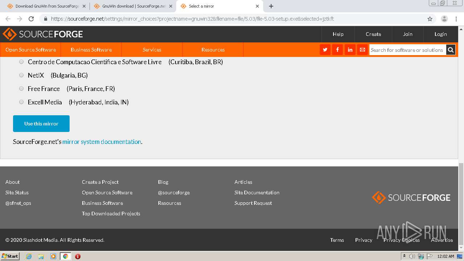464x261 pixels.
Task: Click Join in header
Action: [407, 34]
